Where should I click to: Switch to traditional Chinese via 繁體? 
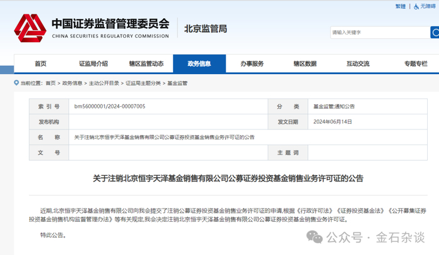coord(400,6)
